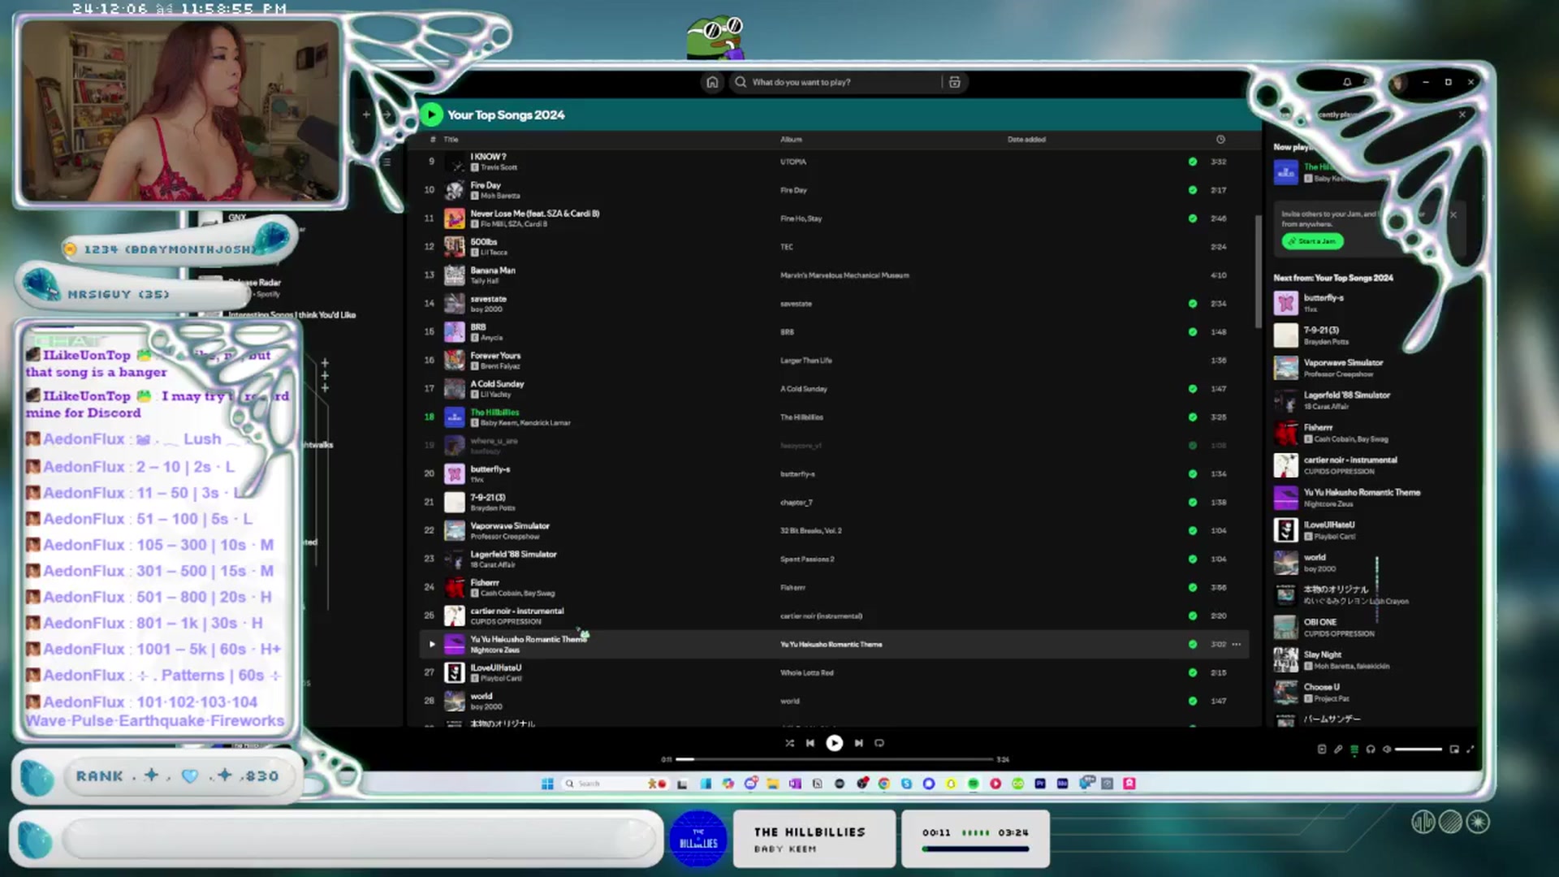Toggle saved checkmark for savestate

click(x=1193, y=304)
